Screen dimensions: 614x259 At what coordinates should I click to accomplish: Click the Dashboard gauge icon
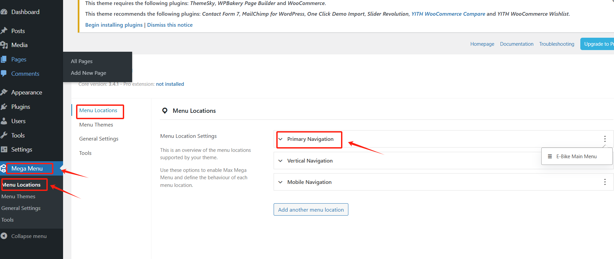click(x=4, y=12)
